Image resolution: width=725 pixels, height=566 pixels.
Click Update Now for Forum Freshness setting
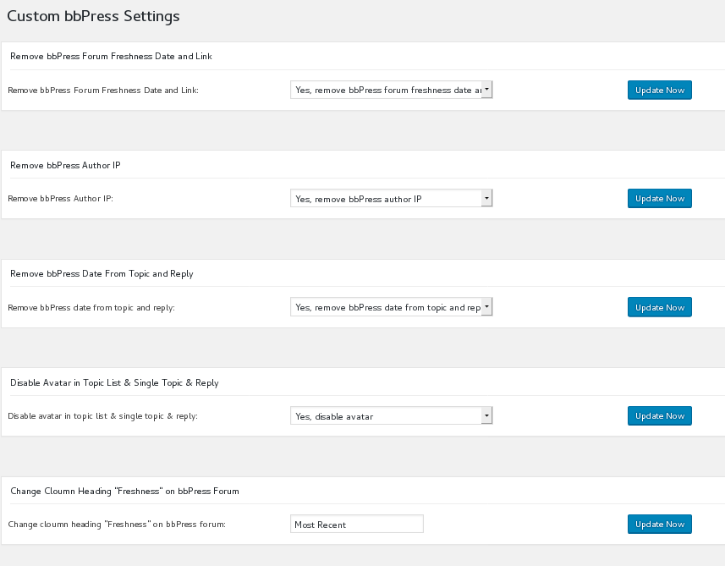click(x=659, y=90)
